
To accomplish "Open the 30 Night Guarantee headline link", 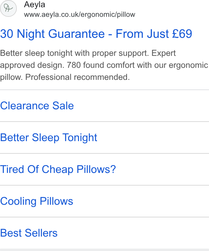I will [x=96, y=34].
